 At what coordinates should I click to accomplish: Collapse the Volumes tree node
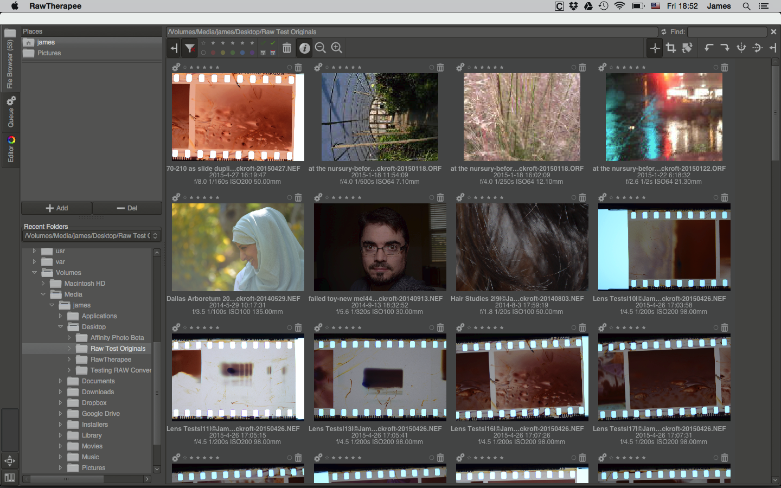[34, 273]
